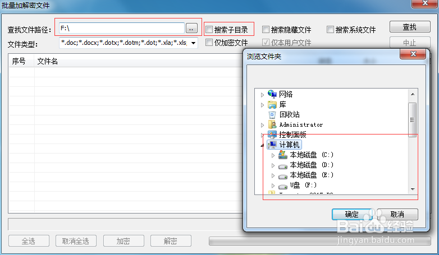The width and height of the screenshot is (439, 255).
Task: Select 本地磁盘 (D:) label in tree
Action: [312, 165]
